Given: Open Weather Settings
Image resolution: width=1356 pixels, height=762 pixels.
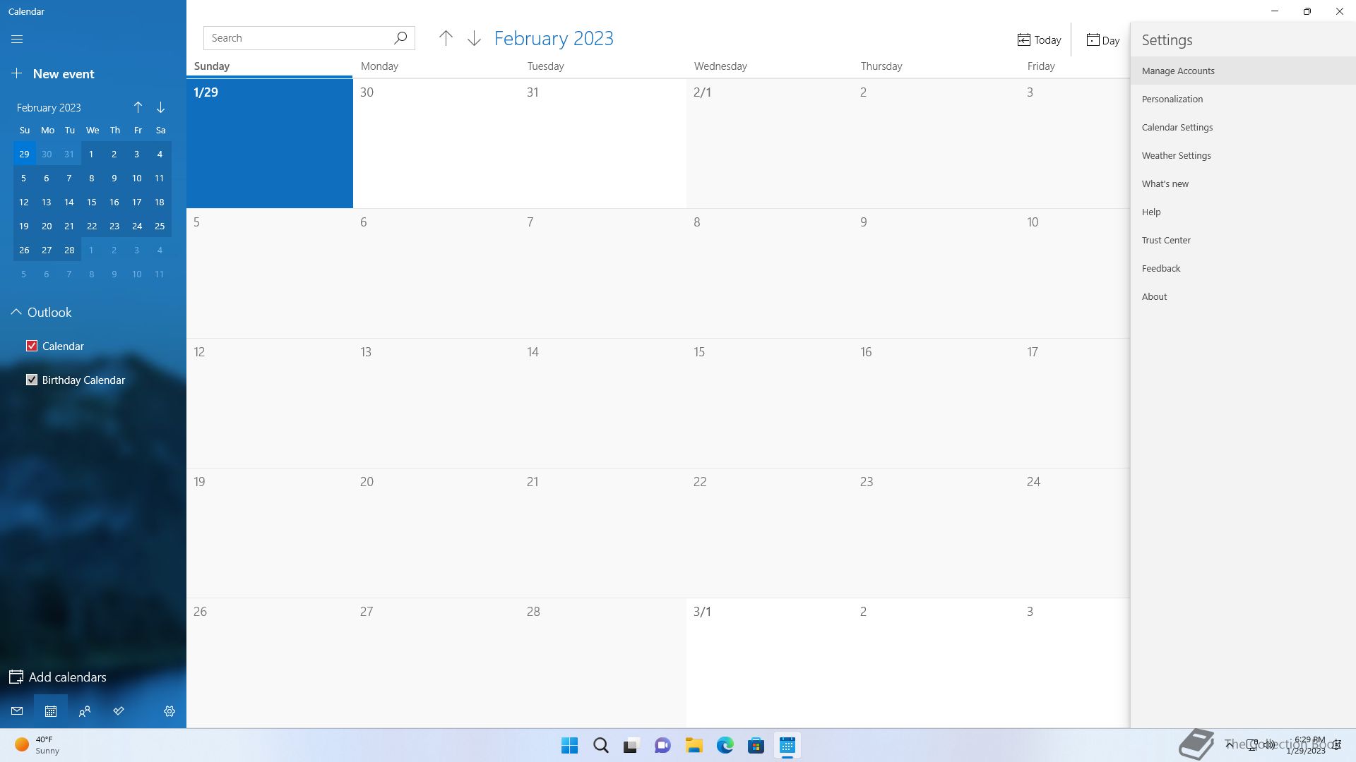Looking at the screenshot, I should pos(1243,155).
